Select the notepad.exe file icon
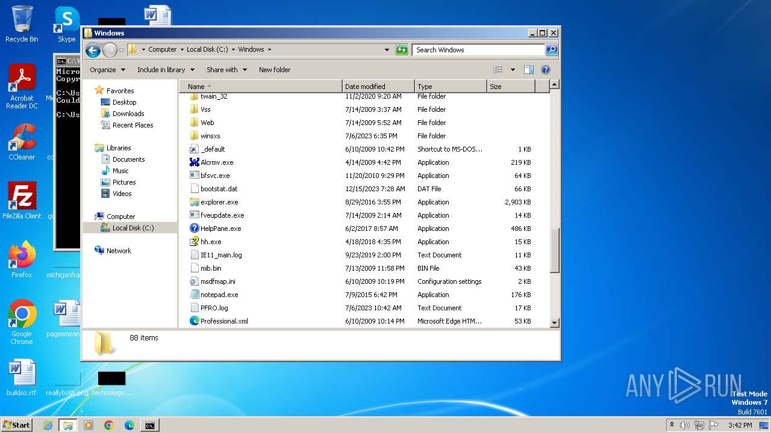Screen dimensions: 771x433 tap(194, 295)
